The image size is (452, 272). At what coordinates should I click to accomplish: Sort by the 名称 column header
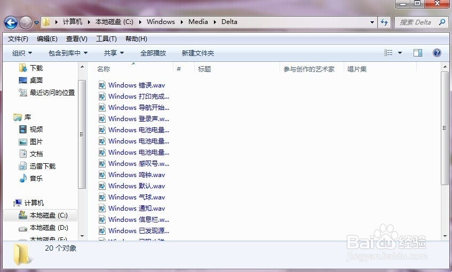click(104, 69)
